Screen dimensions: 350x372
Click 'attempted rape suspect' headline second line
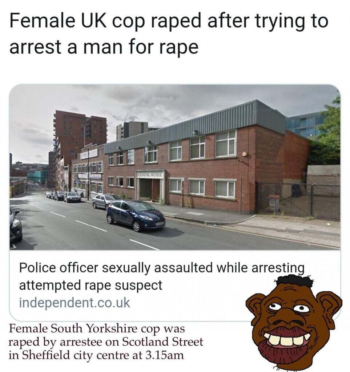[90, 286]
